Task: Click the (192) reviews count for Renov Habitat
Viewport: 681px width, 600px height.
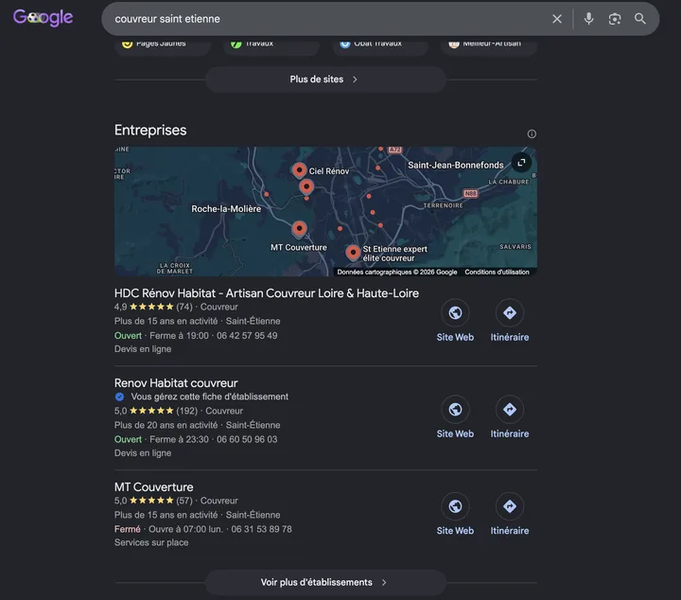Action: point(186,411)
